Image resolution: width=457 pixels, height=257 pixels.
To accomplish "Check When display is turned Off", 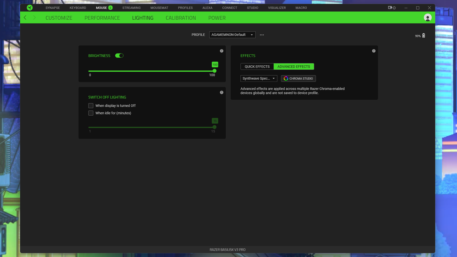I will point(91,106).
